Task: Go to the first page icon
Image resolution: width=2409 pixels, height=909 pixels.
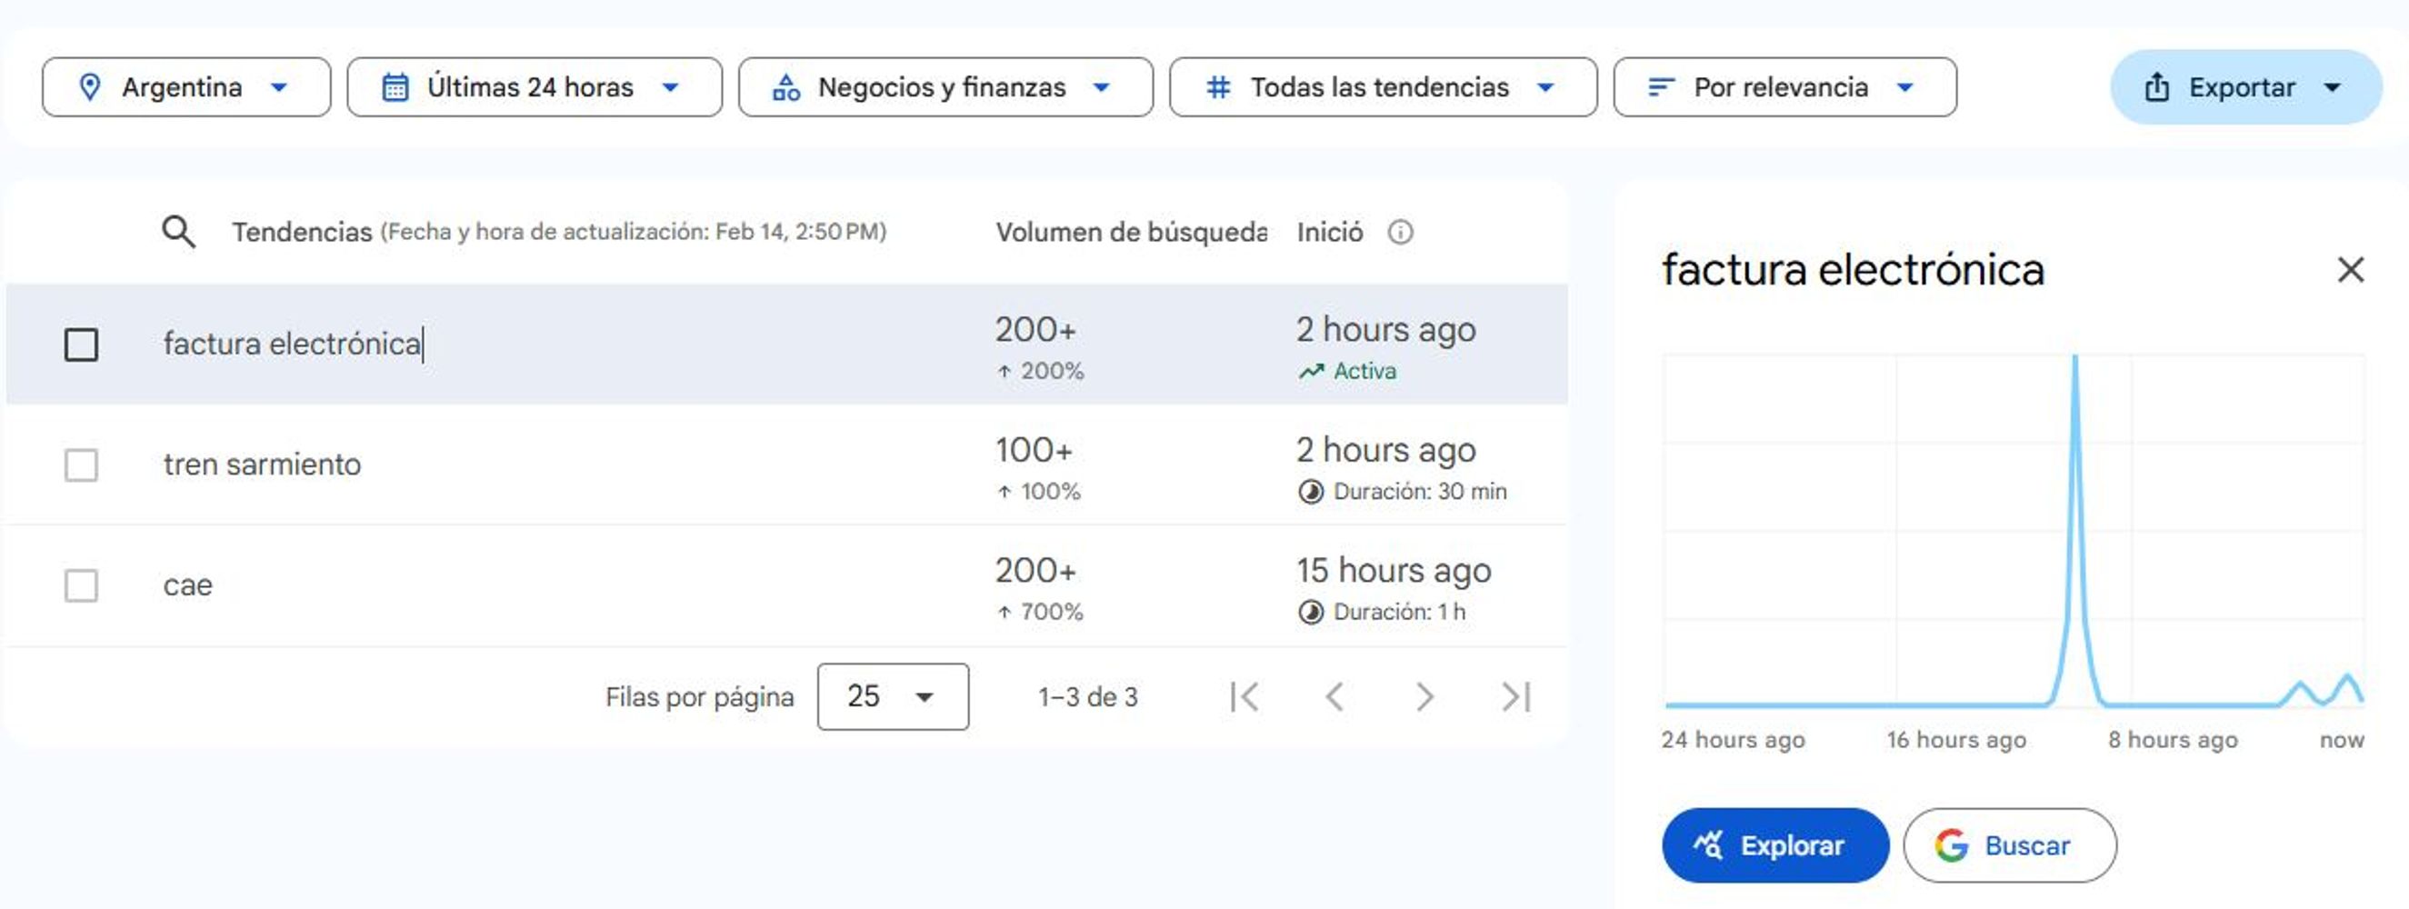Action: 1244,696
